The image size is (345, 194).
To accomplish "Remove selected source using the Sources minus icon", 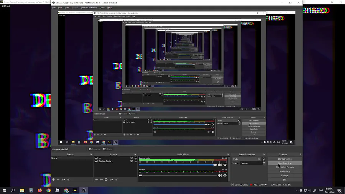I will pos(101,179).
